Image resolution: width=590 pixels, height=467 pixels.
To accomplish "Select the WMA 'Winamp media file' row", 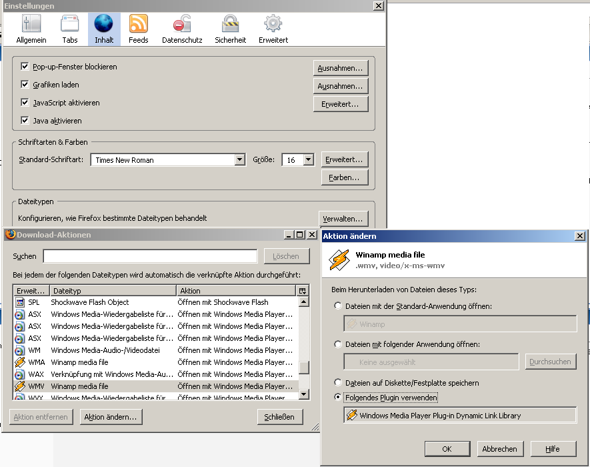I will coord(156,362).
